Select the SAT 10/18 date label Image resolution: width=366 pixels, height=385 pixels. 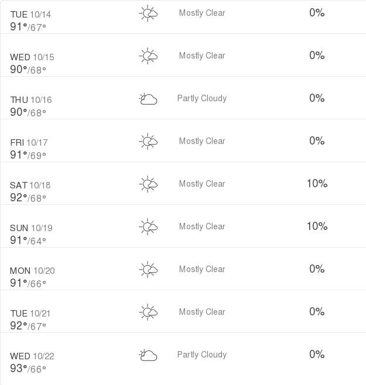30,185
